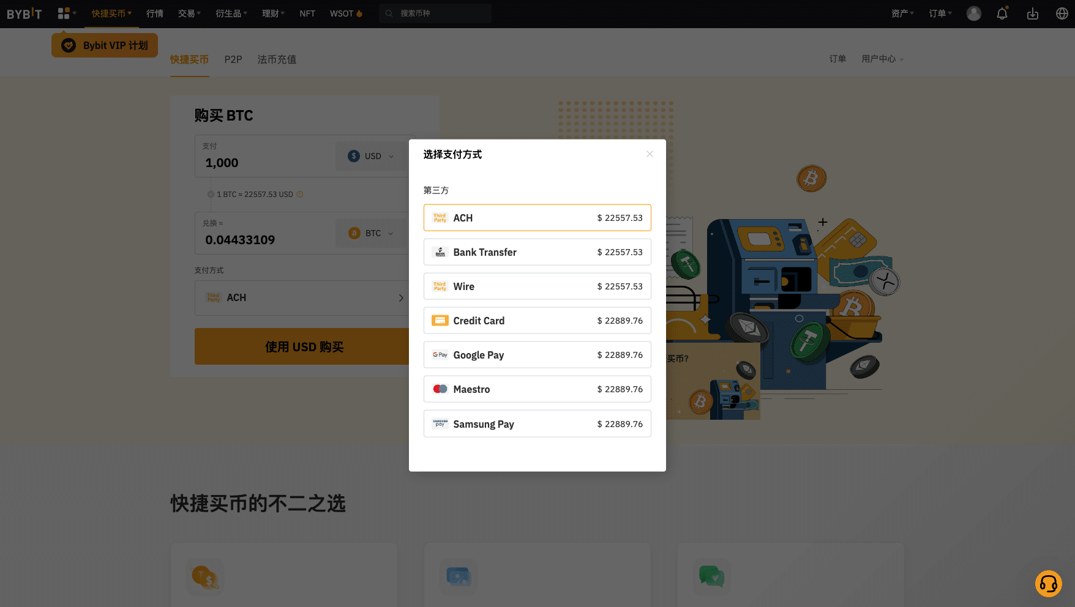The width and height of the screenshot is (1075, 607).
Task: Expand the 交易 navigation menu
Action: coord(189,13)
